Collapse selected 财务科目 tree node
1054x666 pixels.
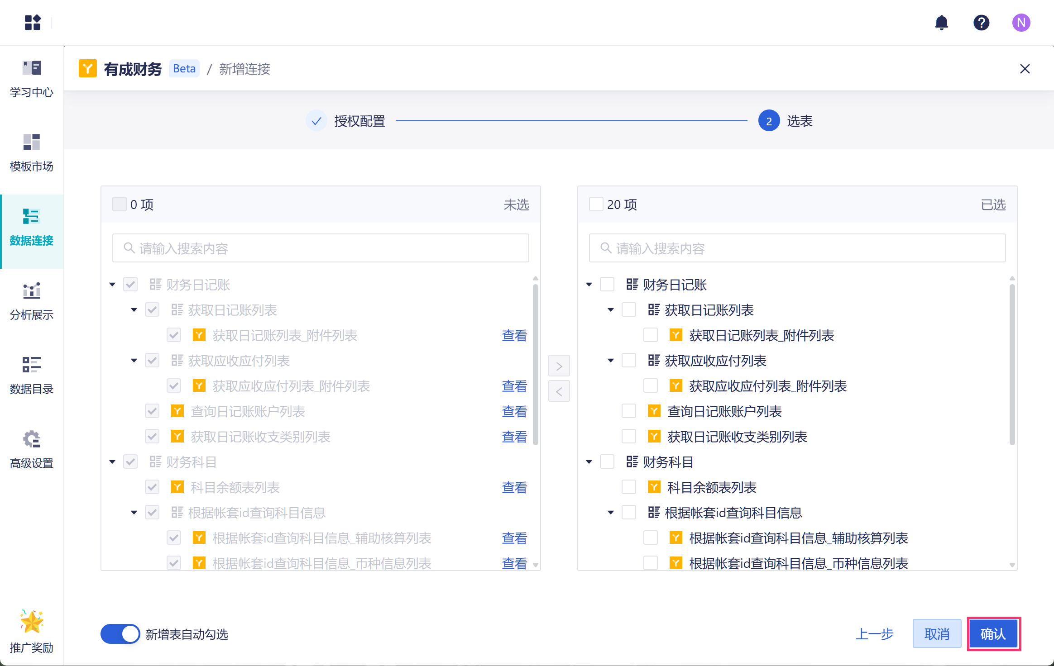tap(589, 462)
